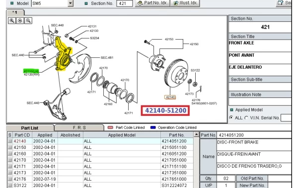This screenshot has height=188, width=298.
Task: Click the zoom out magnifier icon
Action: click(x=28, y=21)
